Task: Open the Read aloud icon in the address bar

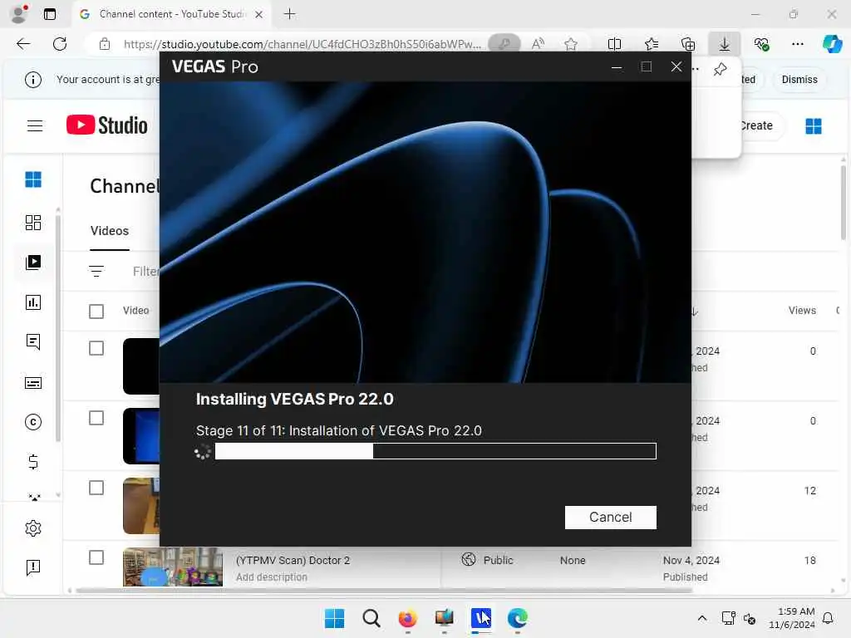Action: pyautogui.click(x=538, y=44)
